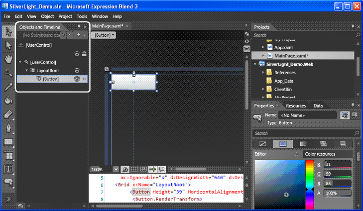
Task: Switch to Design view icon
Action: click(247, 34)
